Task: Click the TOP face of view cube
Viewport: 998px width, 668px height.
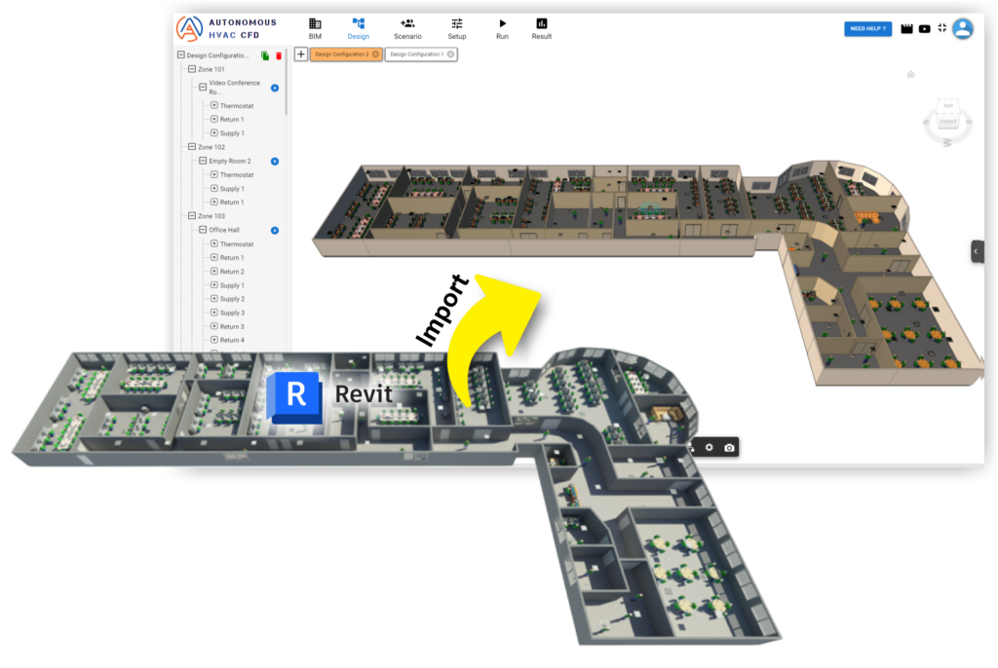Action: pos(946,107)
